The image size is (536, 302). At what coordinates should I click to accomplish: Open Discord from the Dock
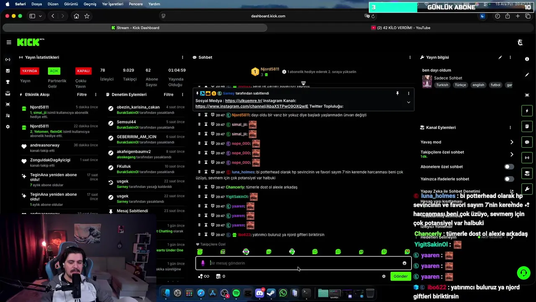point(260,293)
